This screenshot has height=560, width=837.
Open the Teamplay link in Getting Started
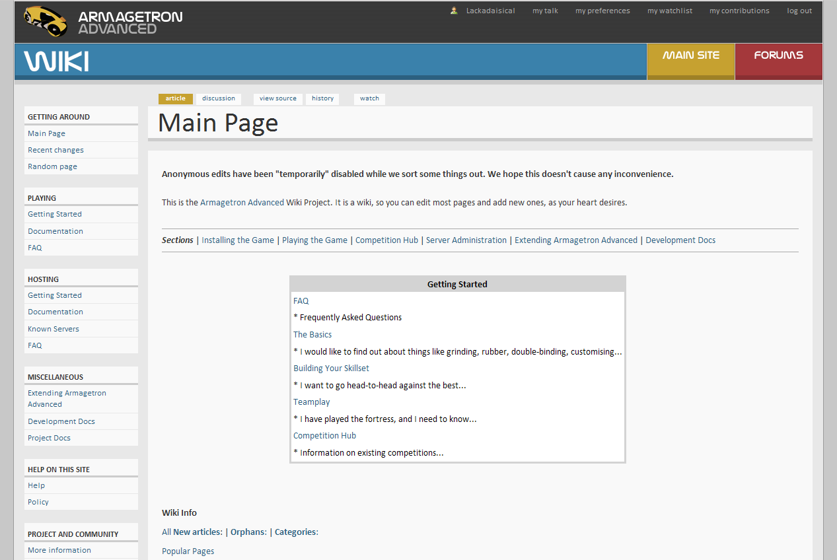click(311, 402)
